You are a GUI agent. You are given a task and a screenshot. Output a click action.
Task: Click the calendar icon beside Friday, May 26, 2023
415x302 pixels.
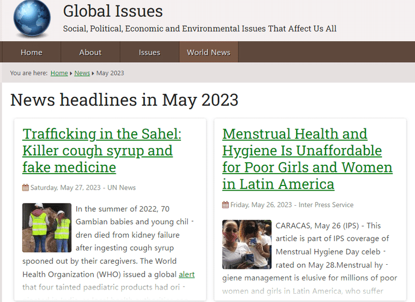tap(226, 205)
